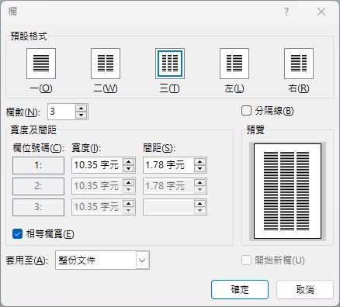This screenshot has height=307, width=340.
Task: Click the 三(T) preset label
Action: tap(170, 88)
